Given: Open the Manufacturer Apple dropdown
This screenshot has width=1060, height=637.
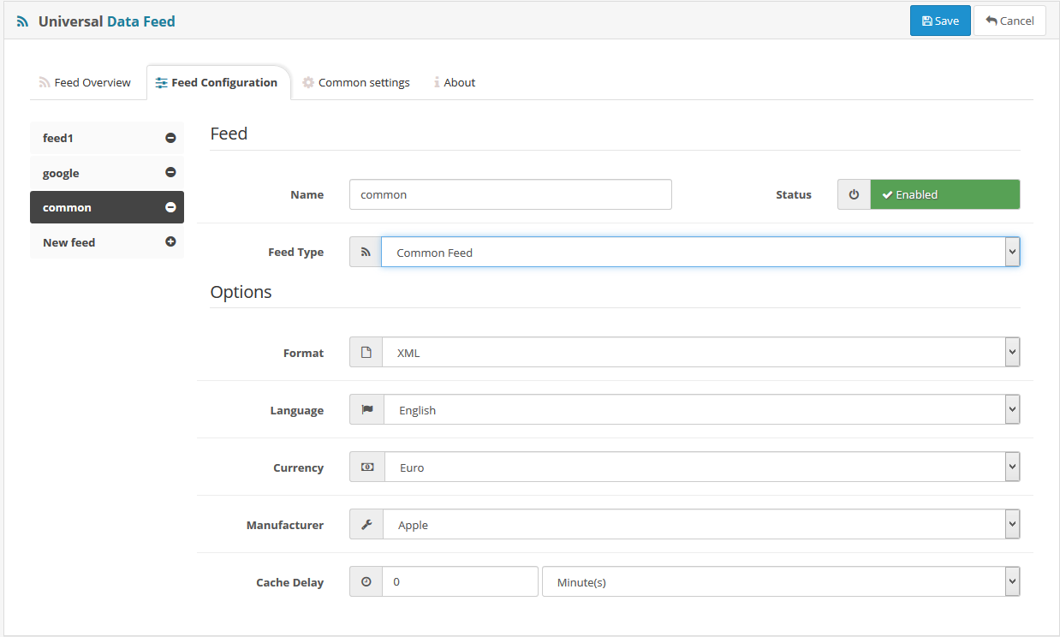Looking at the screenshot, I should [701, 524].
